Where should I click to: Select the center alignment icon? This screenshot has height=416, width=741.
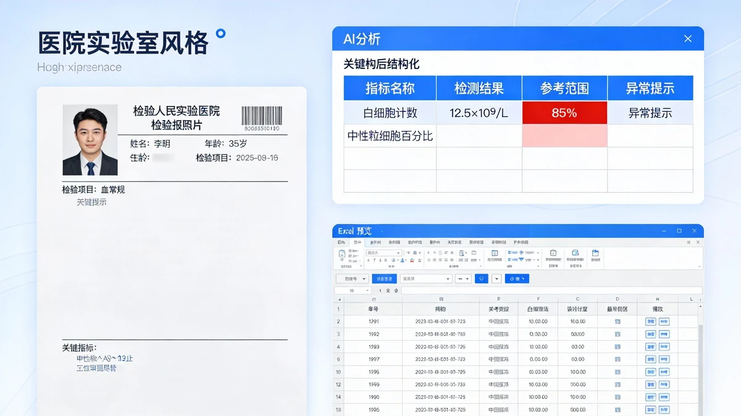pos(434,259)
